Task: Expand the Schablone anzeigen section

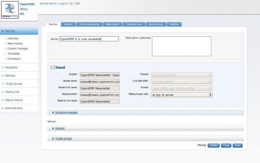Action: [66, 112]
